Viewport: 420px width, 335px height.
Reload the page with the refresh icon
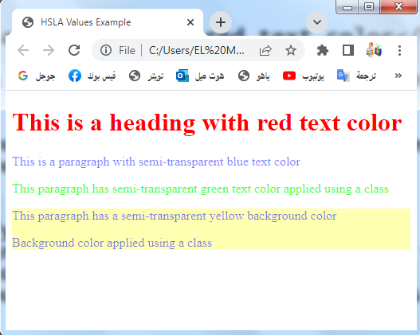coord(74,50)
